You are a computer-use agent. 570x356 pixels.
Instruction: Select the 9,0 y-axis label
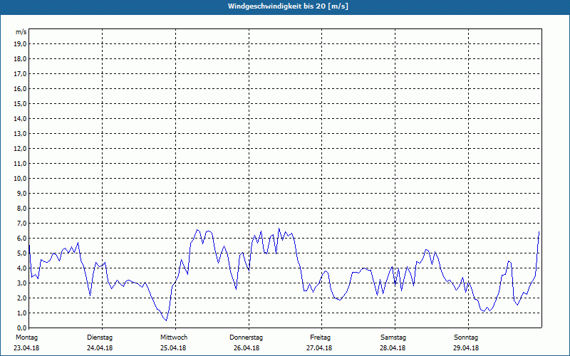(21, 193)
